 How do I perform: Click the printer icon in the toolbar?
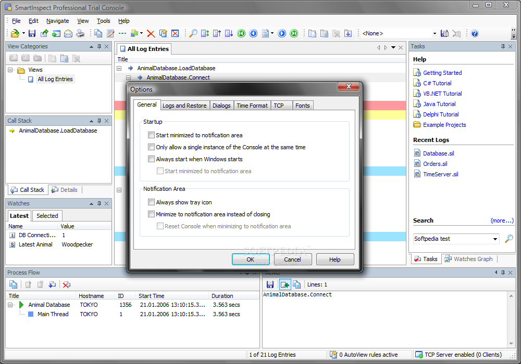80,33
